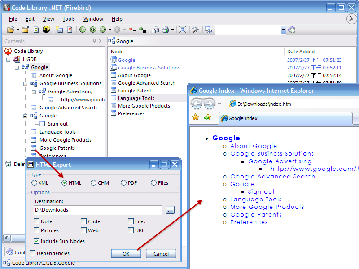Click the hammer and wrench options icon
Viewport: 359px width, 269px height.
tap(196, 30)
